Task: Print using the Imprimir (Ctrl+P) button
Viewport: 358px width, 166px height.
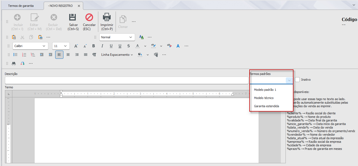Action: click(x=107, y=22)
